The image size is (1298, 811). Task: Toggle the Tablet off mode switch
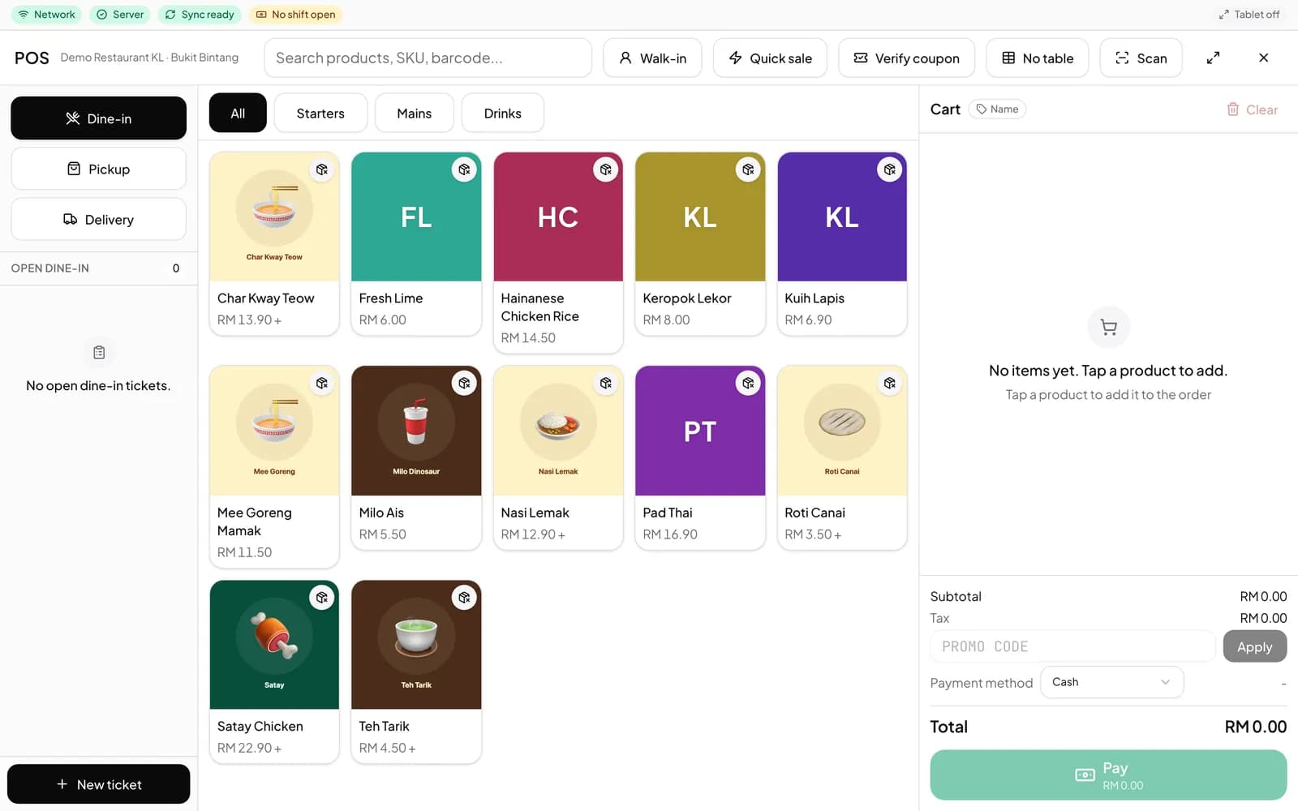[x=1249, y=15]
